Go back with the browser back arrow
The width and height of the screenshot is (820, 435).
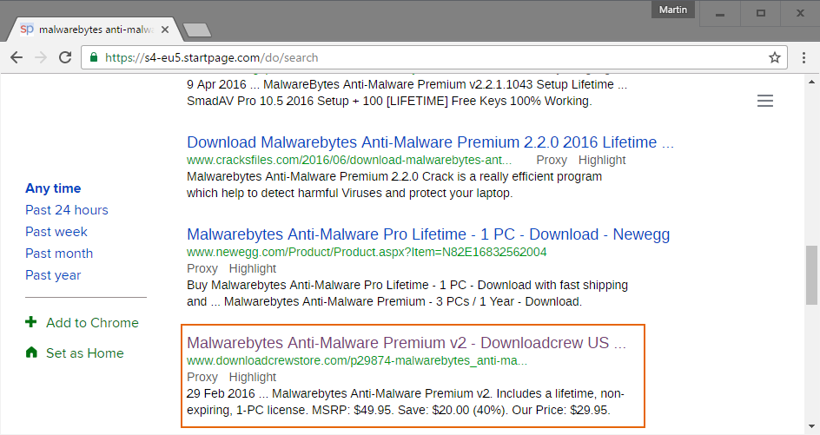pos(17,57)
